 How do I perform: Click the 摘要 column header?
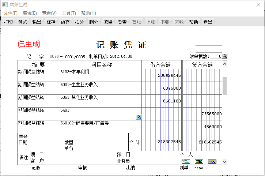[39, 65]
